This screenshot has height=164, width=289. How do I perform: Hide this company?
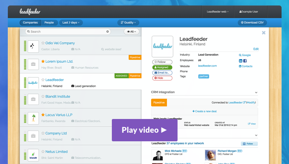click(x=162, y=78)
